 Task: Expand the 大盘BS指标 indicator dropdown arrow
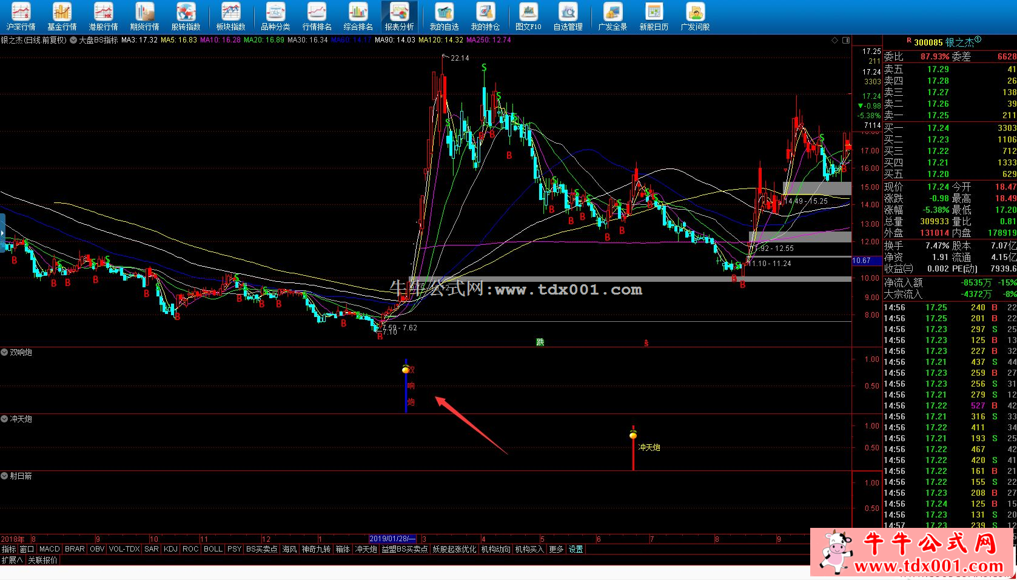(73, 40)
